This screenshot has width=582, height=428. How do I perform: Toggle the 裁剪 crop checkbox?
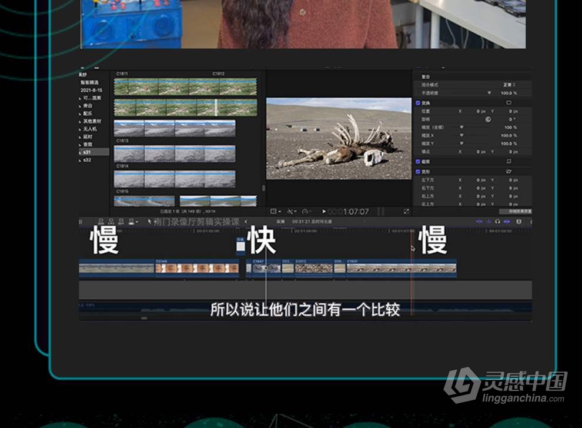(x=418, y=162)
